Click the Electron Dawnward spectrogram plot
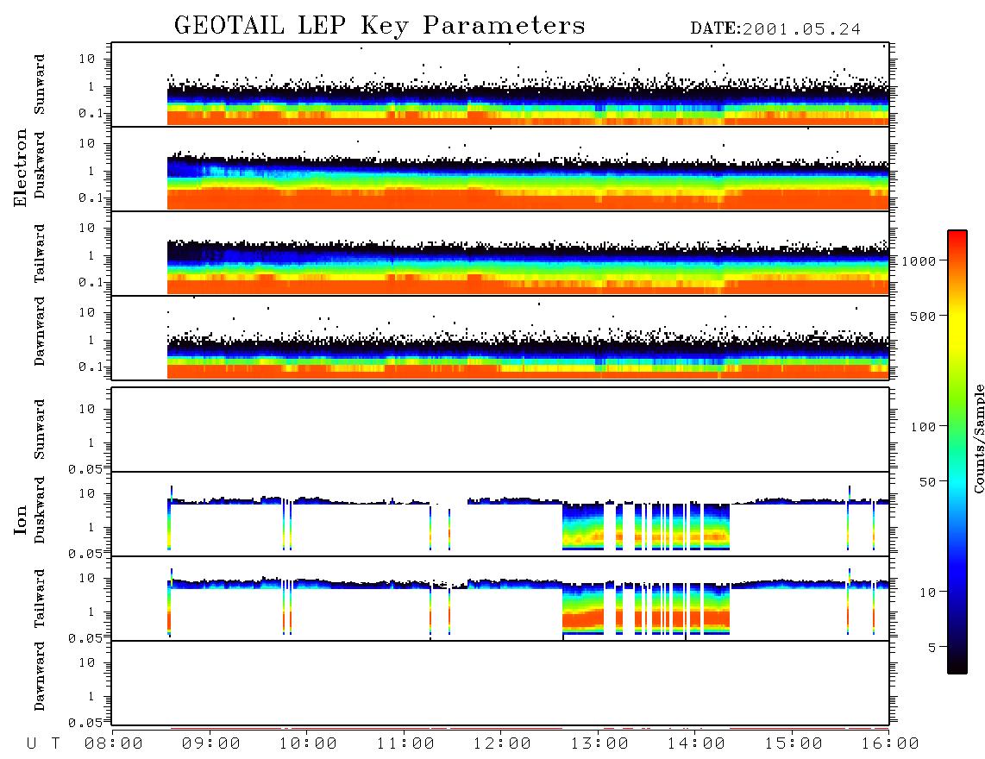Image resolution: width=985 pixels, height=759 pixels. (x=500, y=337)
